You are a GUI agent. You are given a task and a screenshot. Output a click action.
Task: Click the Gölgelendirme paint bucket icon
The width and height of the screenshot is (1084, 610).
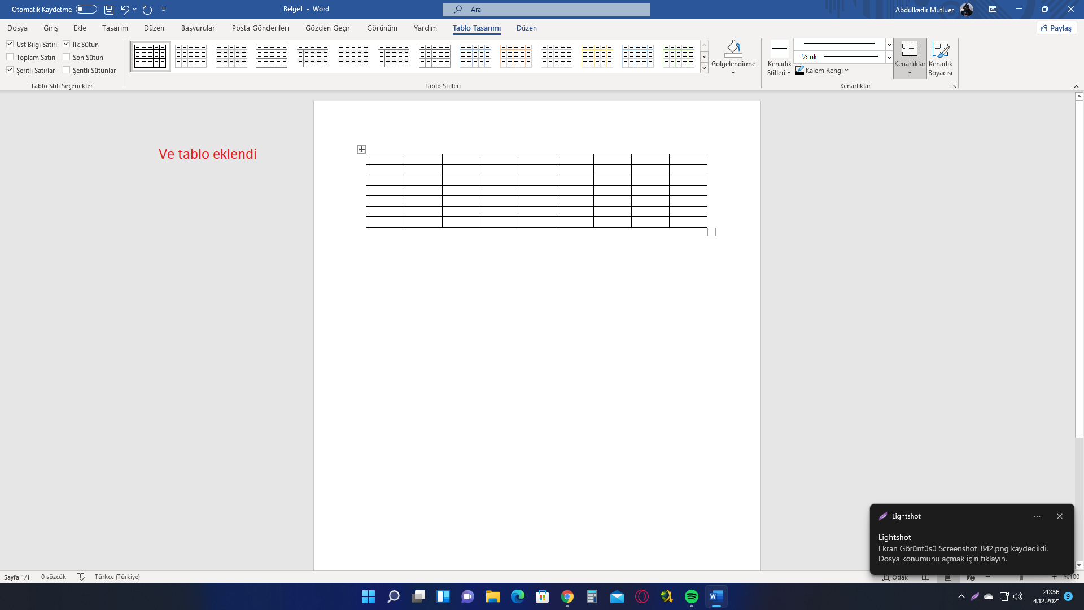click(733, 49)
